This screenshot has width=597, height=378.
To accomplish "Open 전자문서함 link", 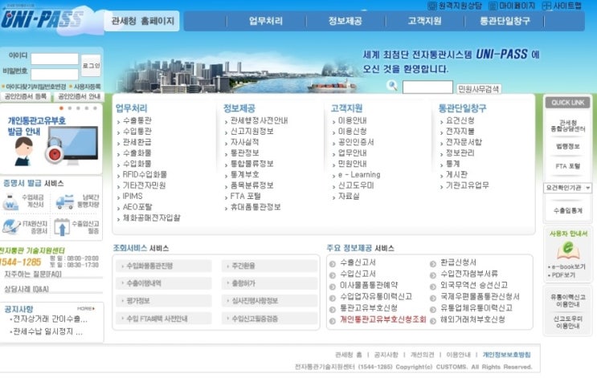I will (x=464, y=142).
